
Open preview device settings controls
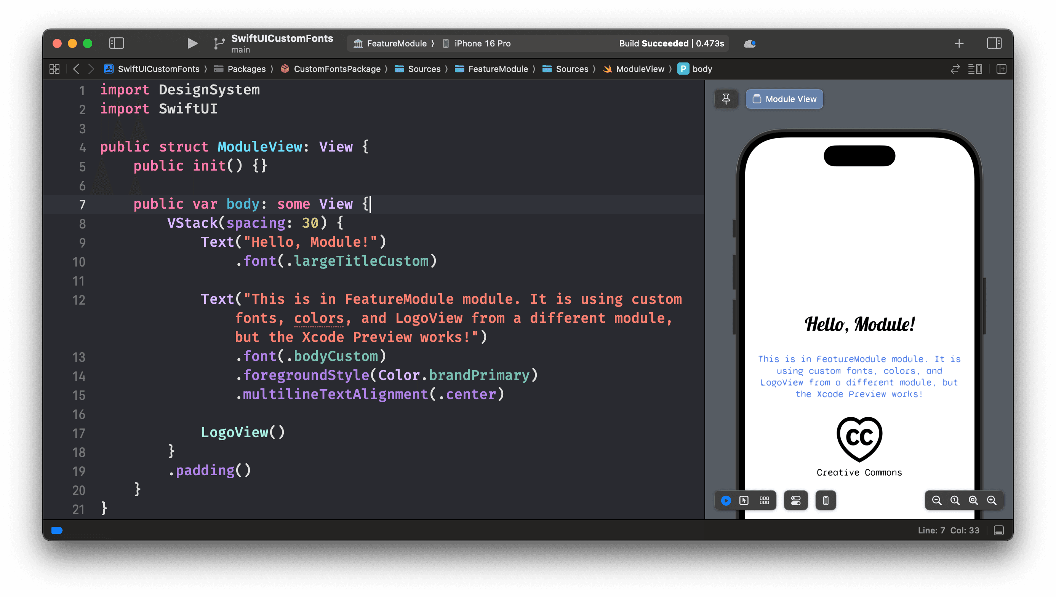tap(795, 500)
